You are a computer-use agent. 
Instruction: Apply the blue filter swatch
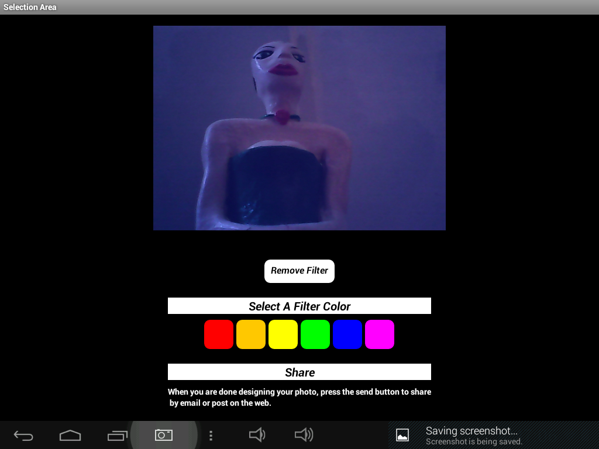coord(347,334)
